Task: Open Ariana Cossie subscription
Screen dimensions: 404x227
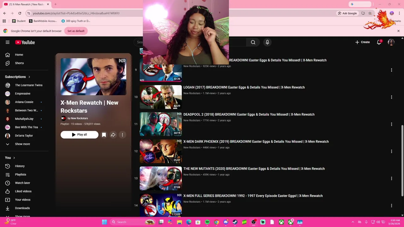Action: point(24,102)
